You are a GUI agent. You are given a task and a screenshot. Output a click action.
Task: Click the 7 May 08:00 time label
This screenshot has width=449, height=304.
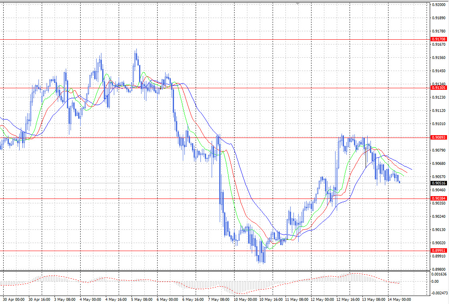[x=218, y=300]
